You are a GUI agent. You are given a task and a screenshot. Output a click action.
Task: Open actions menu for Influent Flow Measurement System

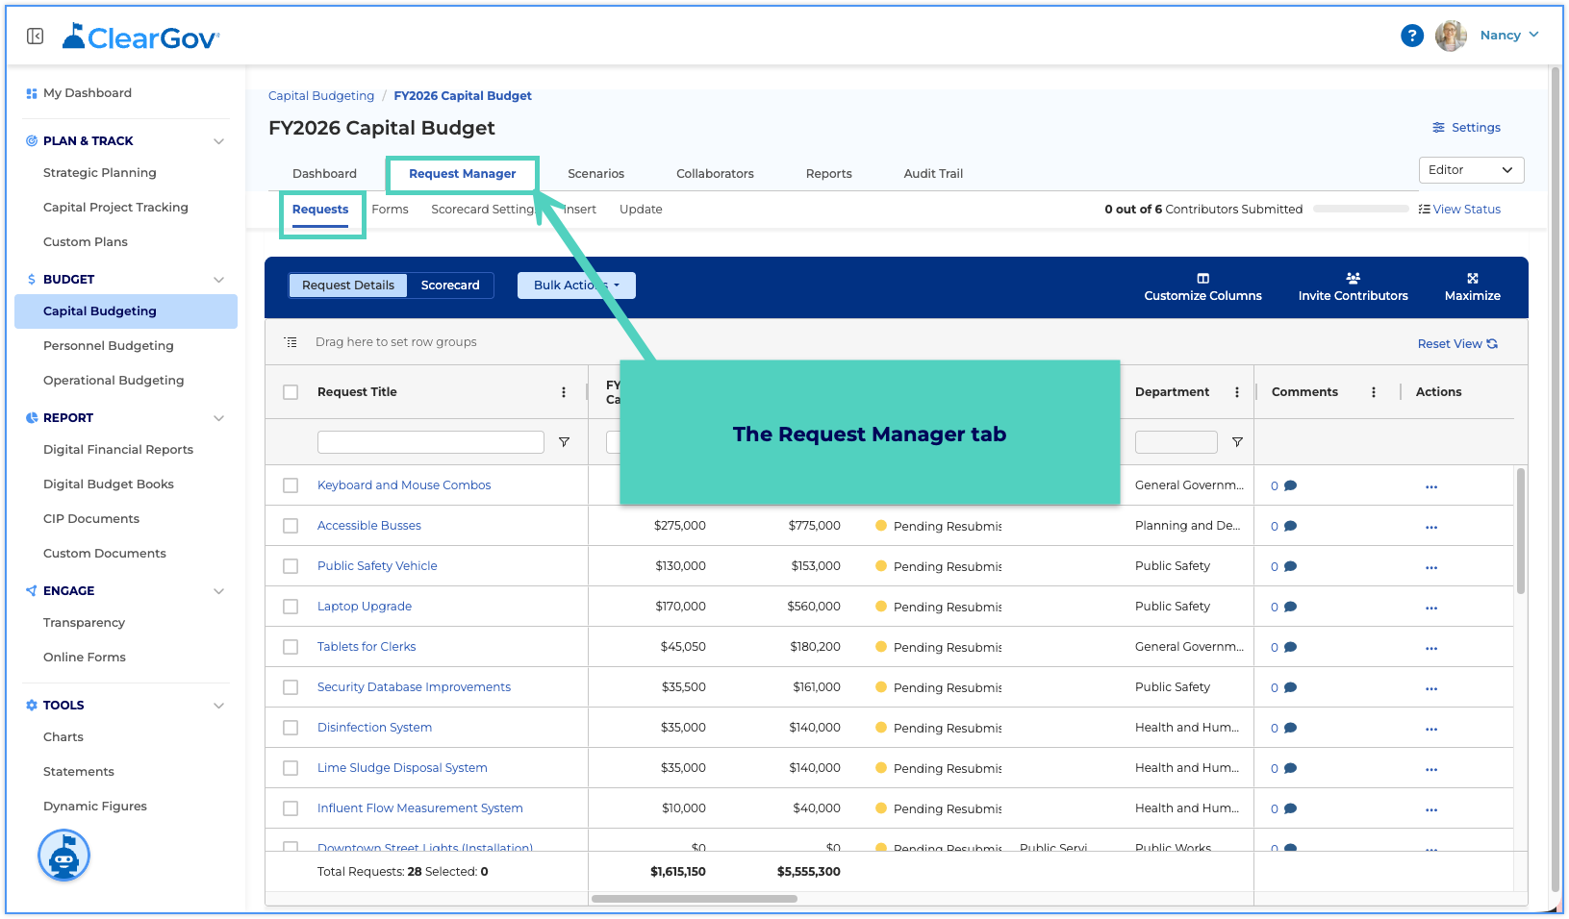[x=1431, y=809]
